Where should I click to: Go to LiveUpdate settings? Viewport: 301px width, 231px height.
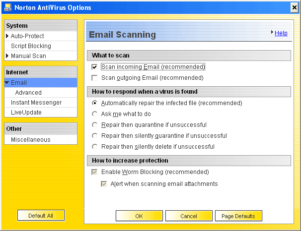click(x=26, y=113)
